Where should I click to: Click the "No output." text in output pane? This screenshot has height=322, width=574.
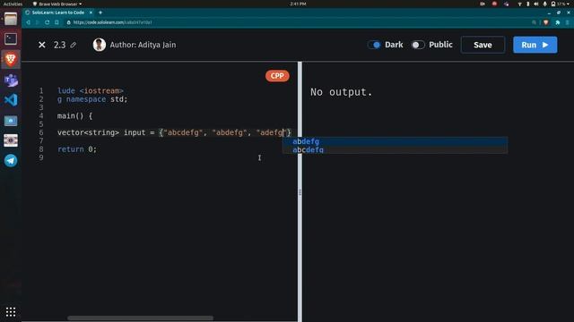pyautogui.click(x=341, y=92)
